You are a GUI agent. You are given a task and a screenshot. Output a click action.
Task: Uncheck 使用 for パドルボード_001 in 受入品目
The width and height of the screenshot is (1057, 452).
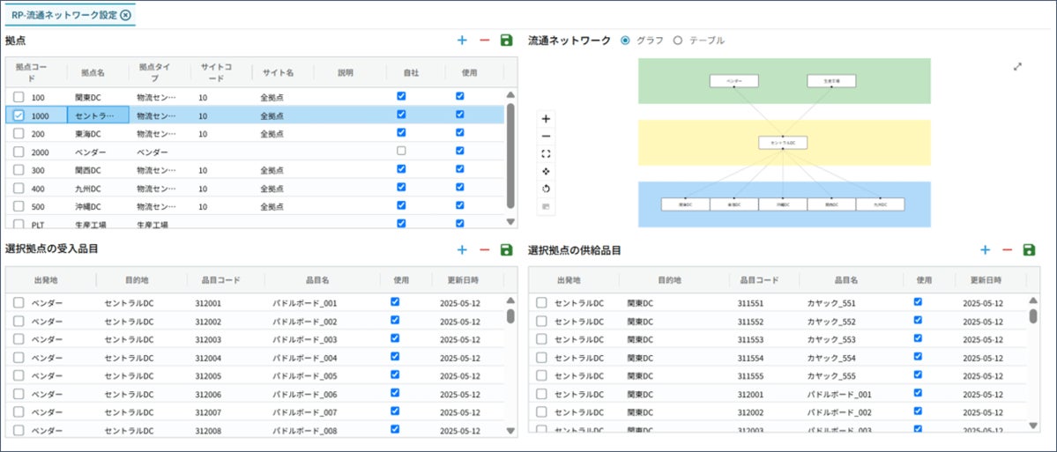click(395, 302)
